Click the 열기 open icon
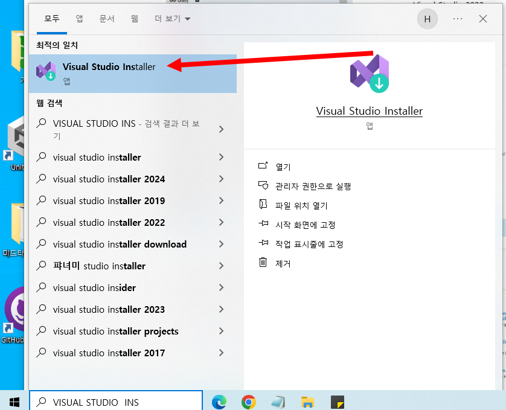506x410 pixels. point(263,166)
